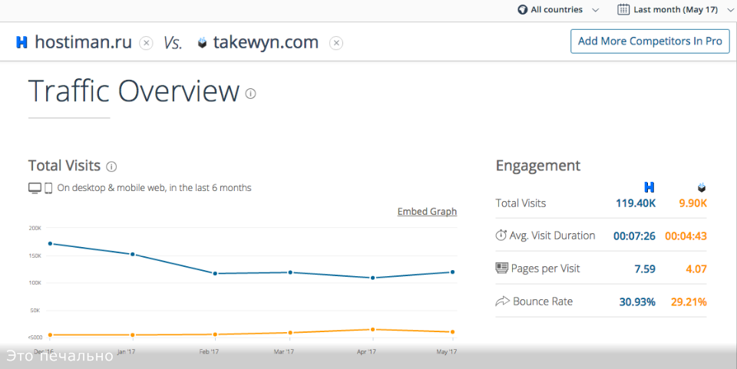Screen dimensions: 737x369
Task: Click the 00:07:26 visit duration value
Action: coord(635,236)
